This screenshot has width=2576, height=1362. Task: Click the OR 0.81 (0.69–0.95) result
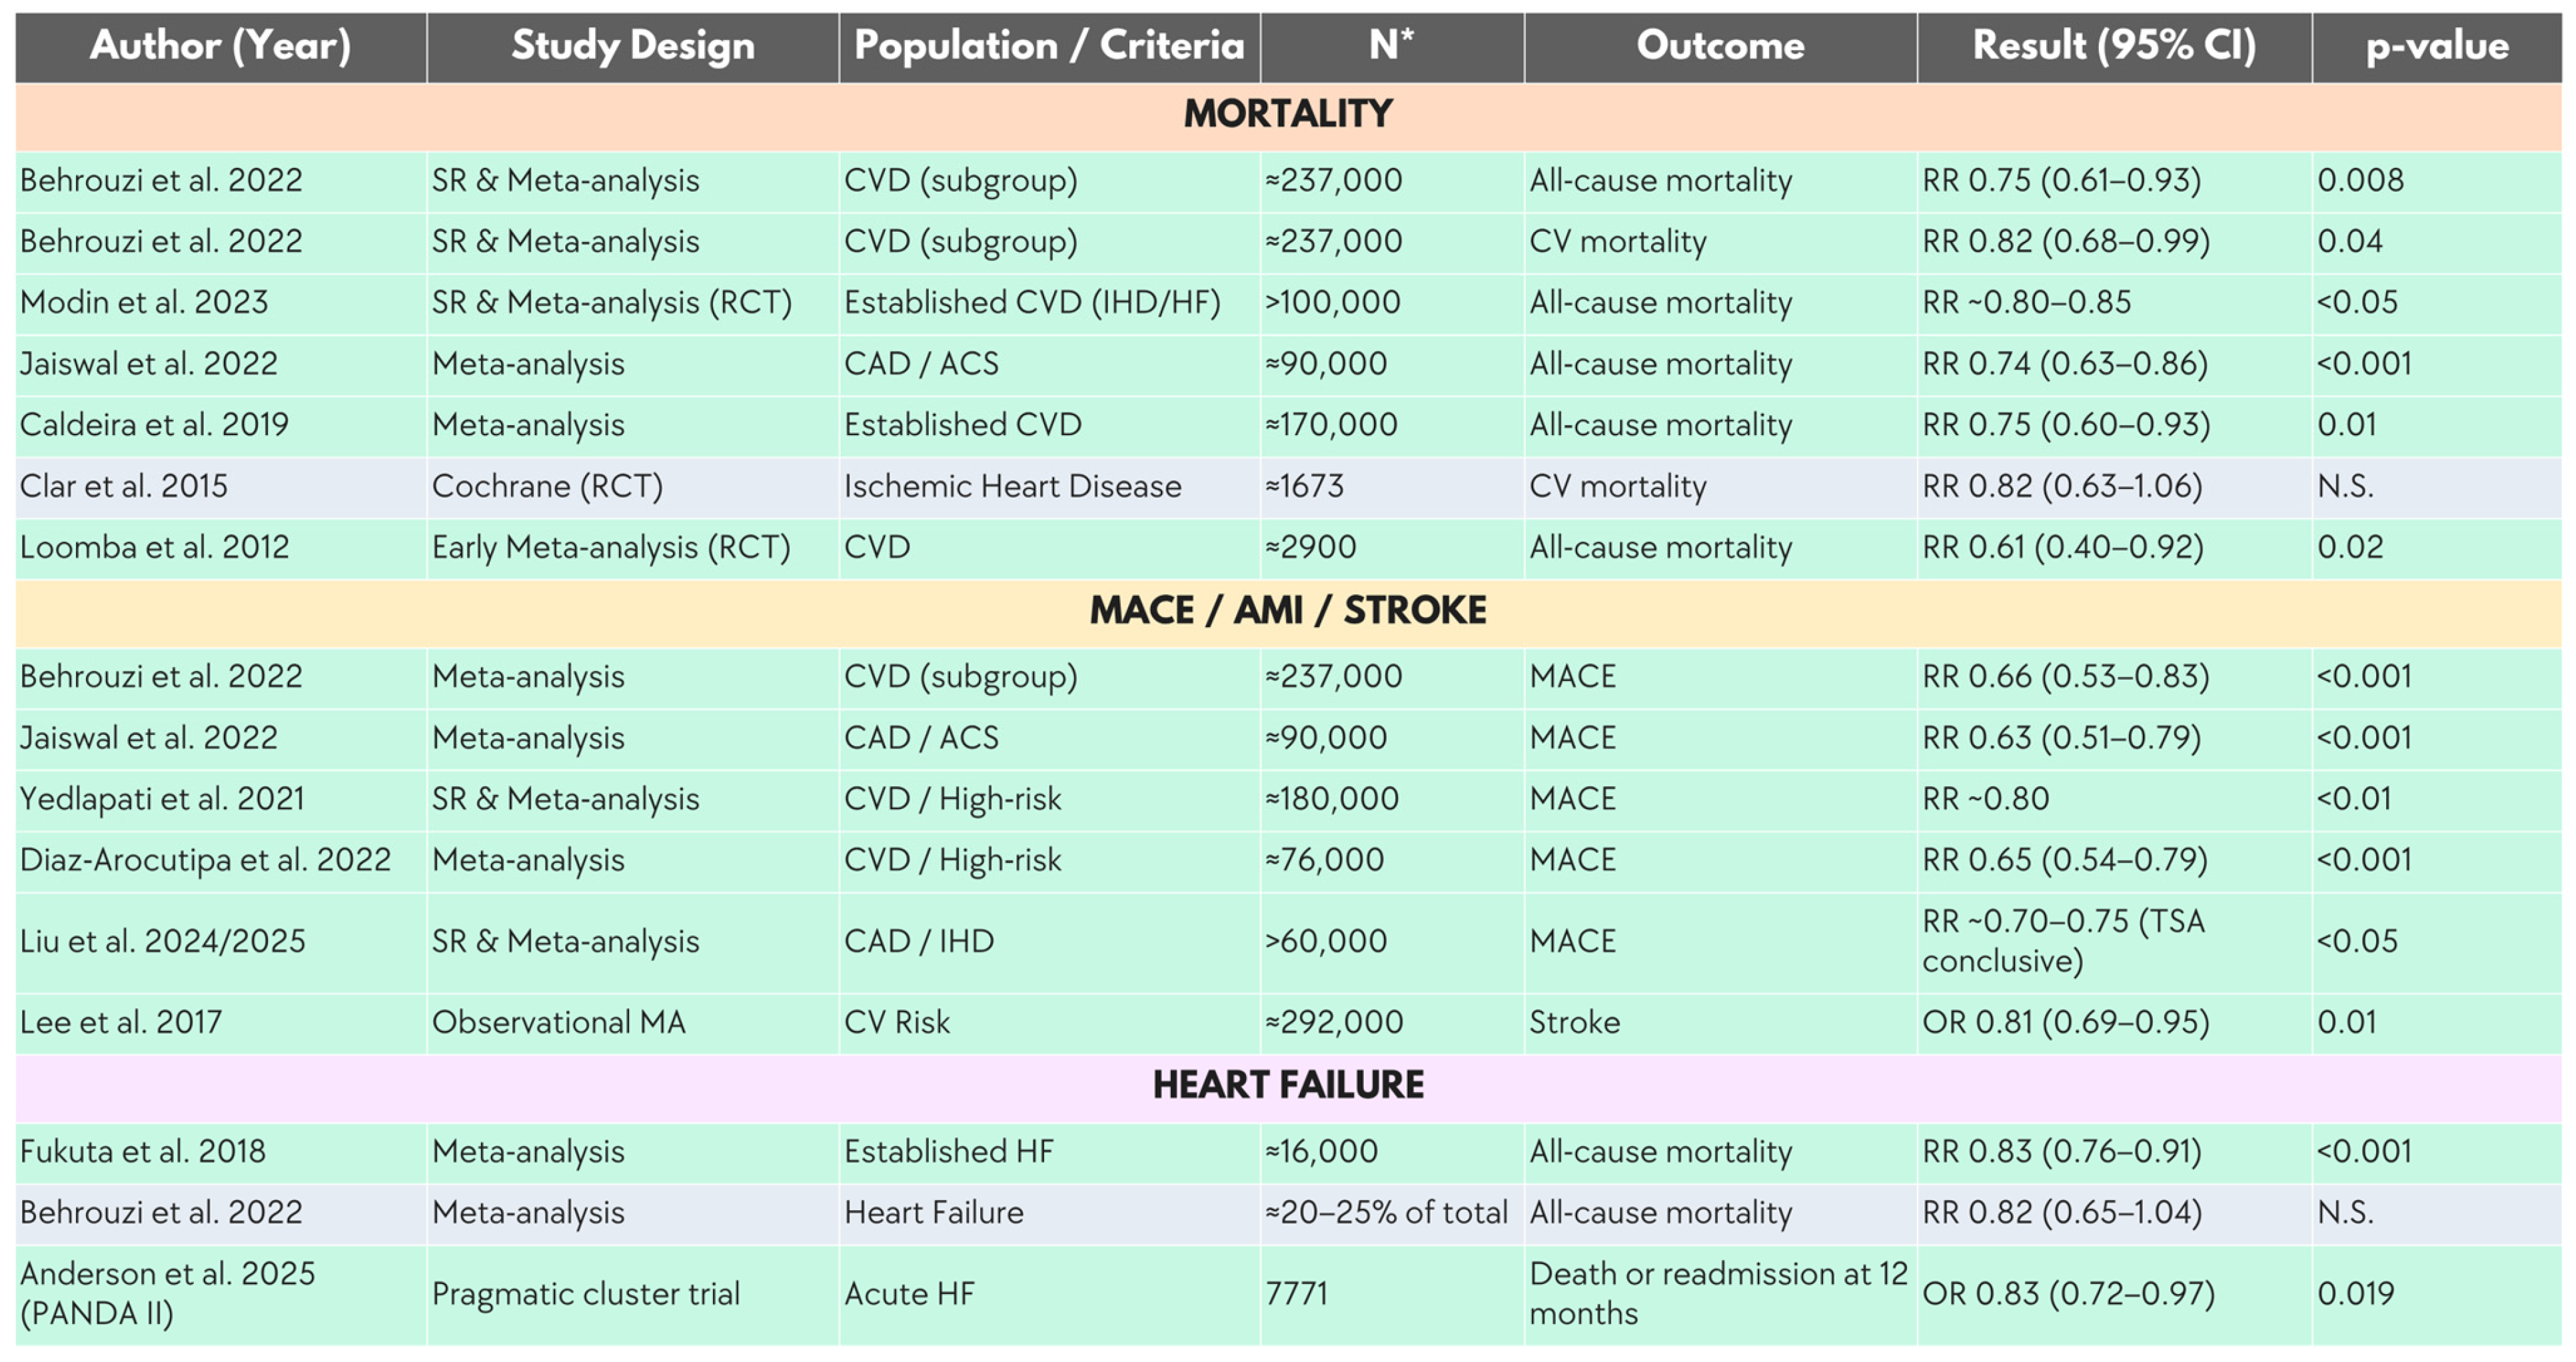(x=2065, y=1023)
